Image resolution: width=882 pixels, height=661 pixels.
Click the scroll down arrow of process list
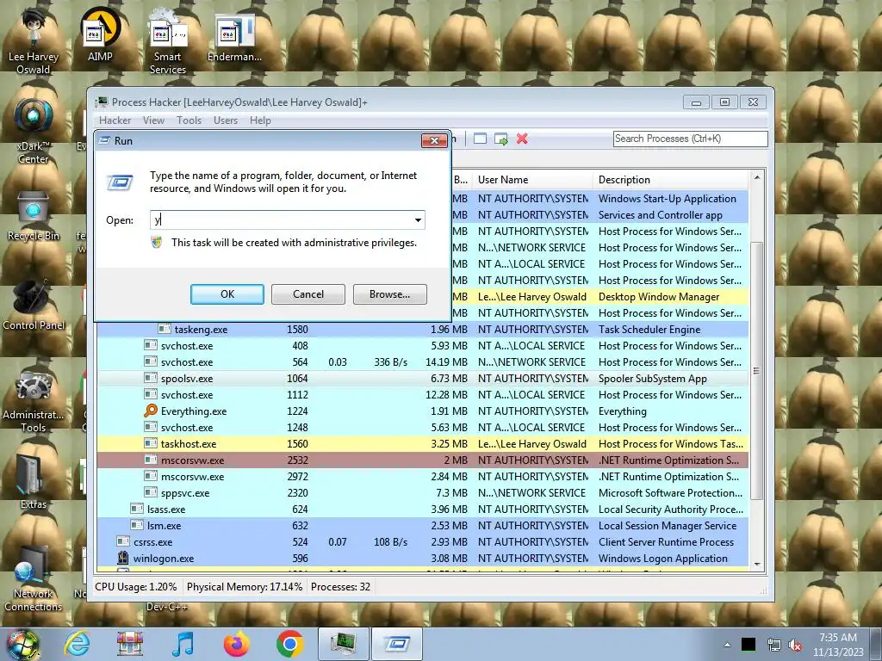click(x=757, y=564)
